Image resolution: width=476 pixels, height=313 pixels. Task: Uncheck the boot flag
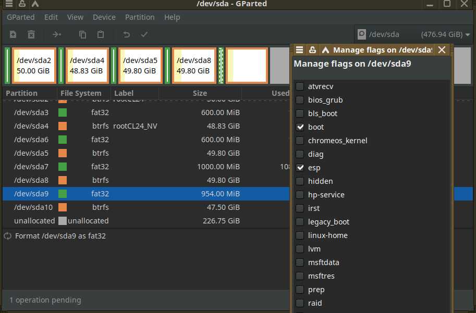click(x=300, y=127)
